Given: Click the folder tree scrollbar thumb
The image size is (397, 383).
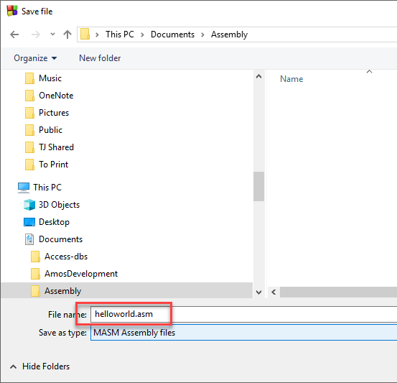Looking at the screenshot, I should pyautogui.click(x=258, y=187).
